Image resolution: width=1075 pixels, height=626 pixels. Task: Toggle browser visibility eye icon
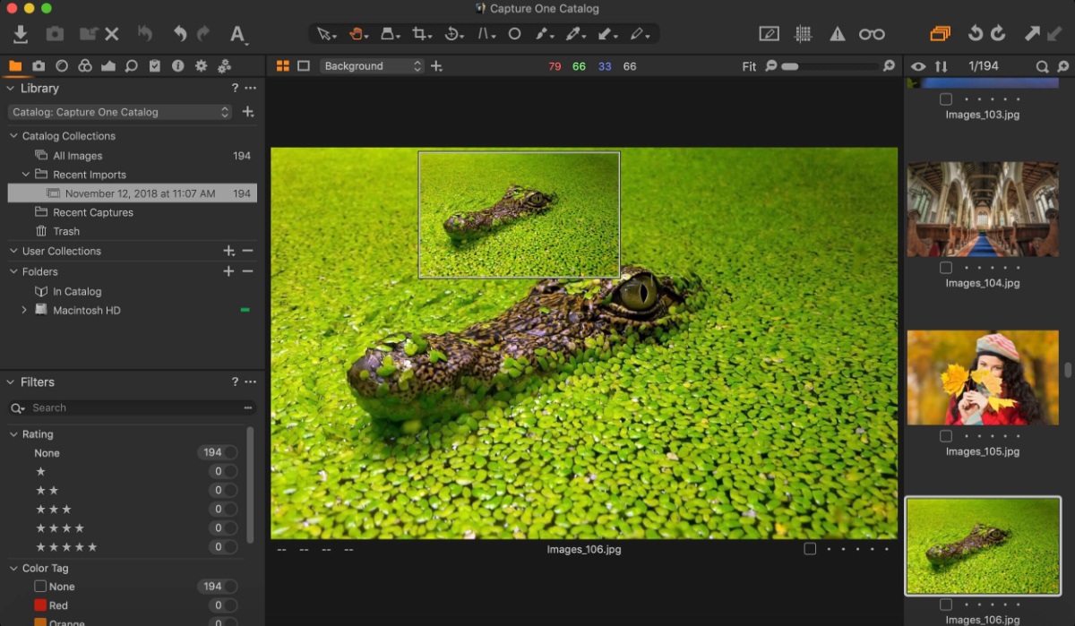[918, 66]
